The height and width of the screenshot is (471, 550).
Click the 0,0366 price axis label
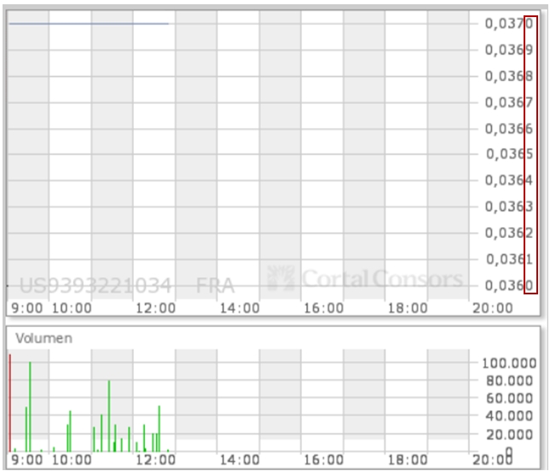click(x=508, y=129)
